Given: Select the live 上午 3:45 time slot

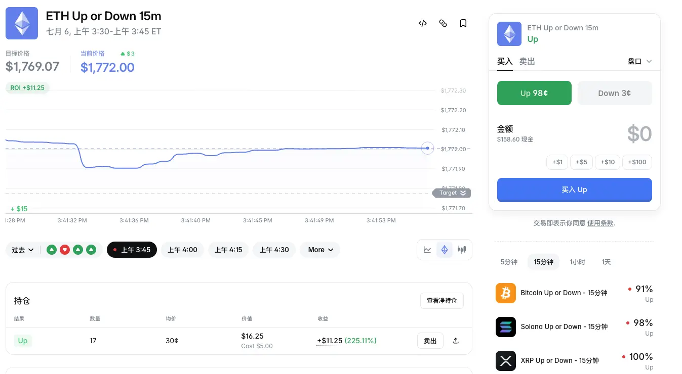Looking at the screenshot, I should pyautogui.click(x=132, y=250).
